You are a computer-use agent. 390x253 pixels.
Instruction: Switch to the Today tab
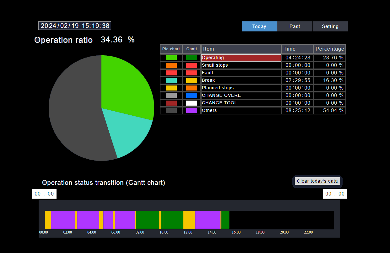(x=259, y=26)
